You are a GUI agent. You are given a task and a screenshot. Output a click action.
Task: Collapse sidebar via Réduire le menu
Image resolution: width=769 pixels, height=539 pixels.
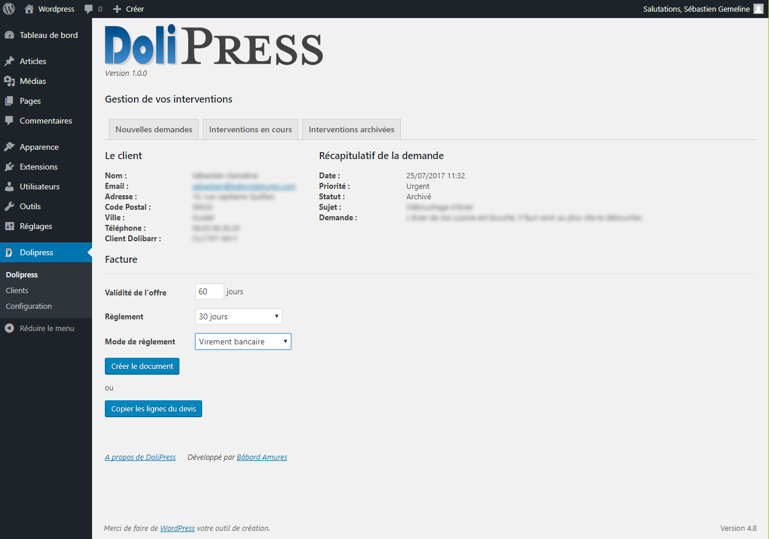[x=46, y=328]
